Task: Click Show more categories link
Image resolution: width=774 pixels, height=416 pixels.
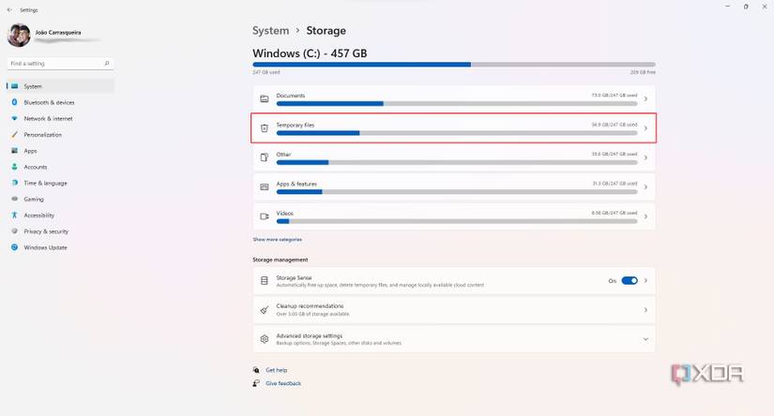Action: tap(278, 240)
